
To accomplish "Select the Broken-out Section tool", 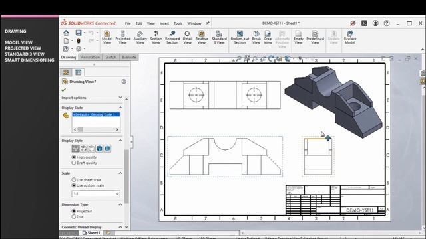I will pyautogui.click(x=240, y=37).
